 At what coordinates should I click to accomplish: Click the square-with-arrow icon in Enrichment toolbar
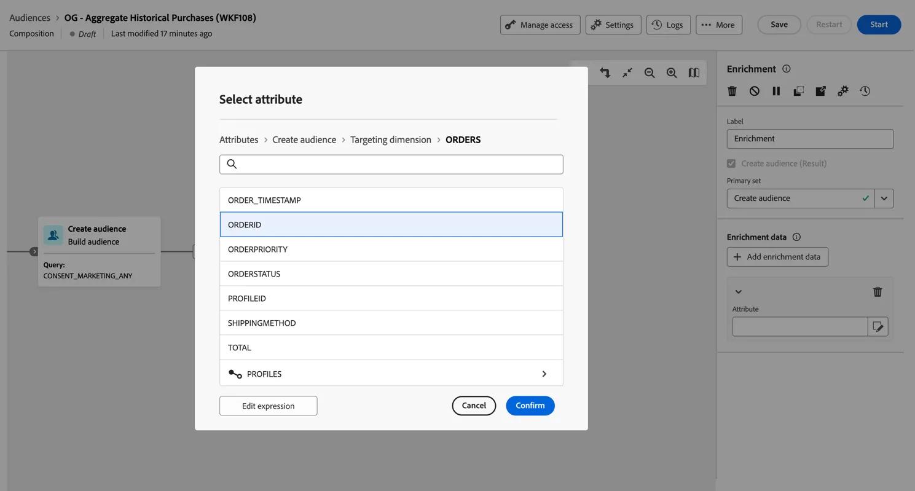coord(820,91)
